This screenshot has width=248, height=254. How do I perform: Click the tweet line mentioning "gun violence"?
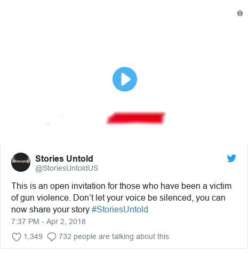point(118,198)
